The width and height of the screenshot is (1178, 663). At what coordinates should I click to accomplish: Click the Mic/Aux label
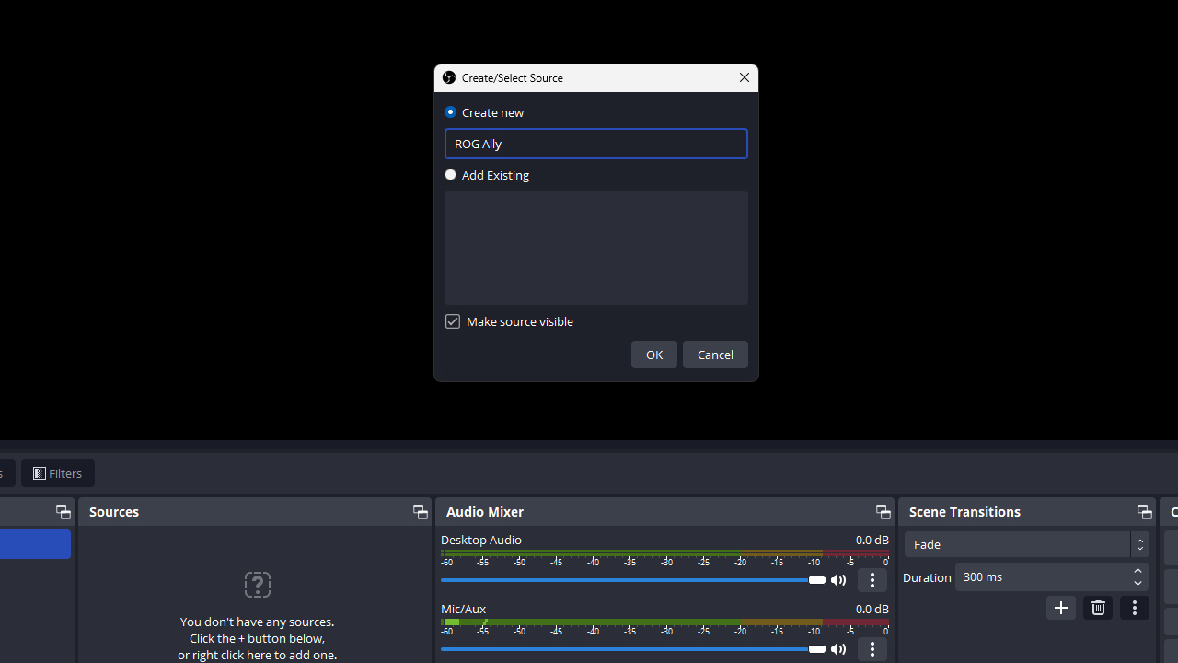[x=463, y=609]
